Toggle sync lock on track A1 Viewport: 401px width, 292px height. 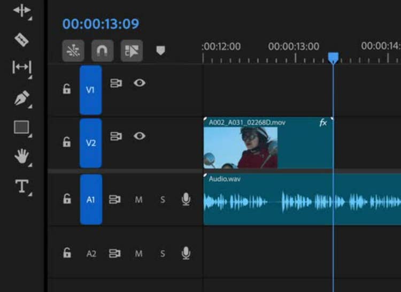114,199
